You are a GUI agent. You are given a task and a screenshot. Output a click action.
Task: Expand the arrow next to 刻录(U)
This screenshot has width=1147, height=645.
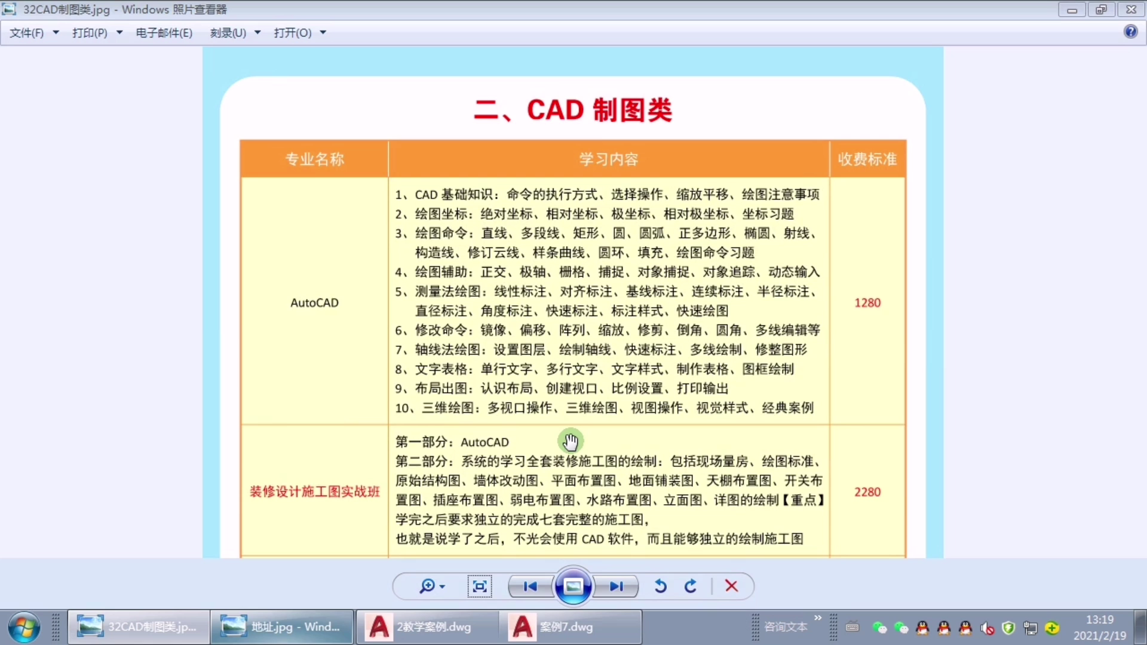(257, 33)
